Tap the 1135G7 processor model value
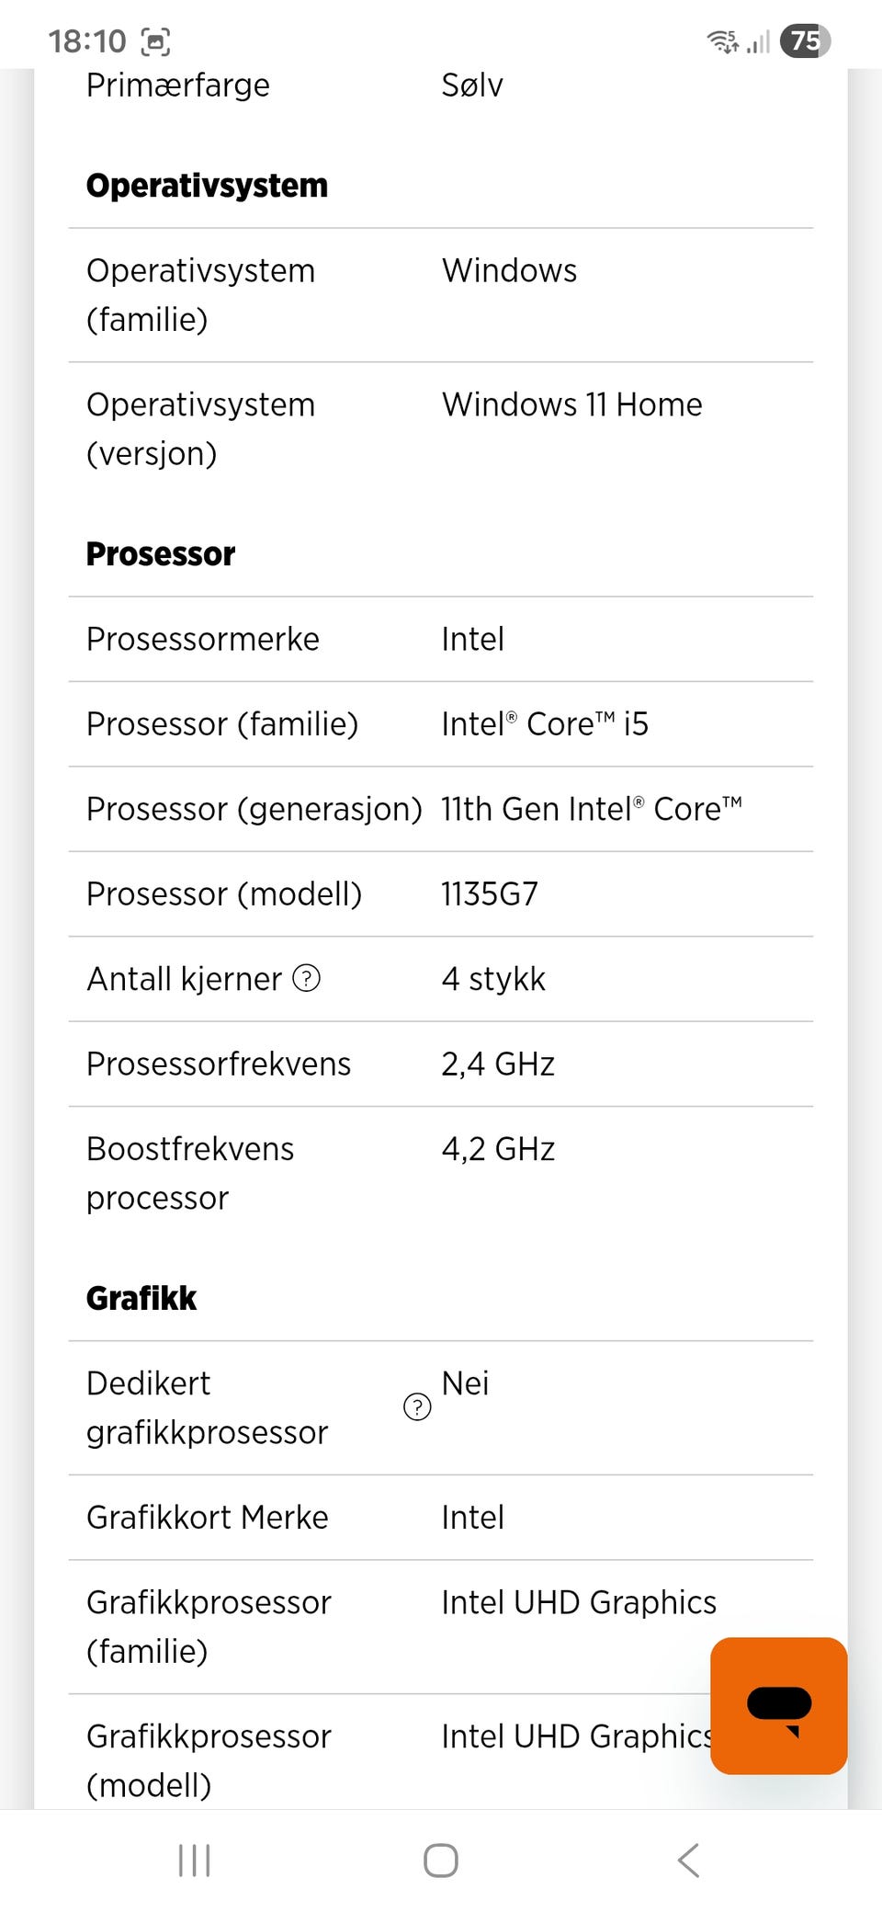This screenshot has height=1912, width=882. tap(490, 893)
